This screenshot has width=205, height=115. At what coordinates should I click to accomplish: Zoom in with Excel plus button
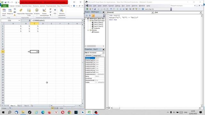click(x=80, y=108)
